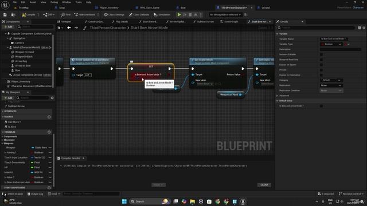Click Variable Type container type swatch
This screenshot has width=367, height=206.
[x=346, y=44]
